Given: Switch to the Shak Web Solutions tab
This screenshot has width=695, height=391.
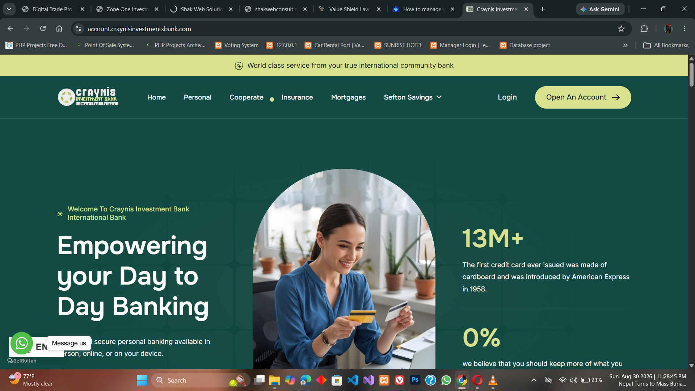Looking at the screenshot, I should pyautogui.click(x=201, y=9).
